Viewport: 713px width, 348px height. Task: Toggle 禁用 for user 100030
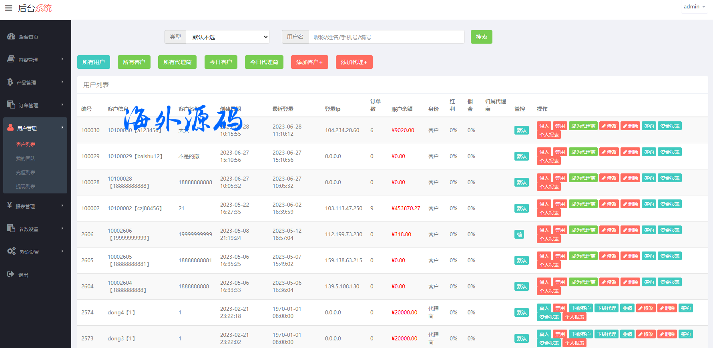click(x=560, y=126)
